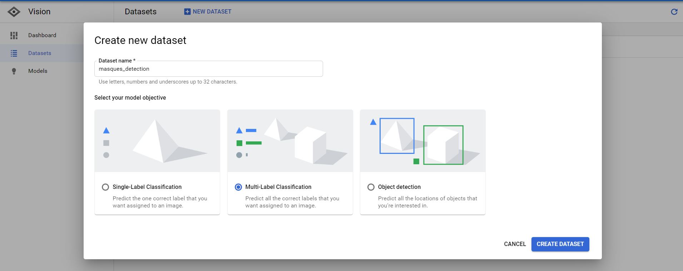Click the Multi-Label Classification description text

point(292,202)
